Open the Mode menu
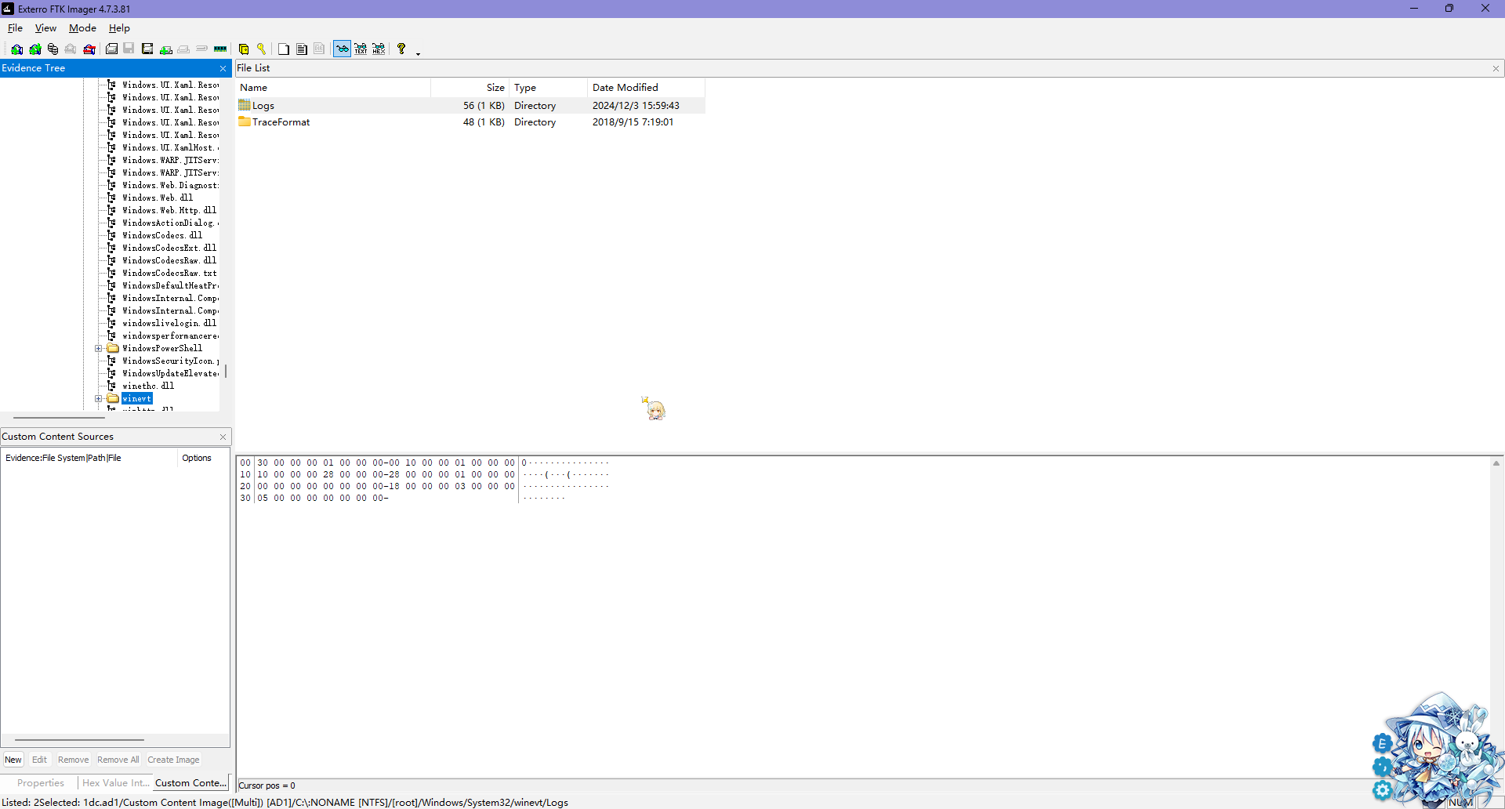The width and height of the screenshot is (1505, 809). [82, 28]
